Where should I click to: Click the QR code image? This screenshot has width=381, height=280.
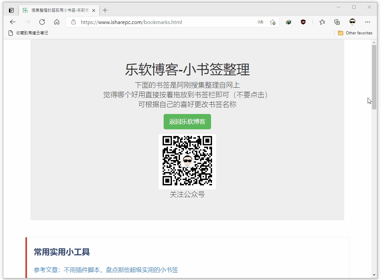[187, 162]
